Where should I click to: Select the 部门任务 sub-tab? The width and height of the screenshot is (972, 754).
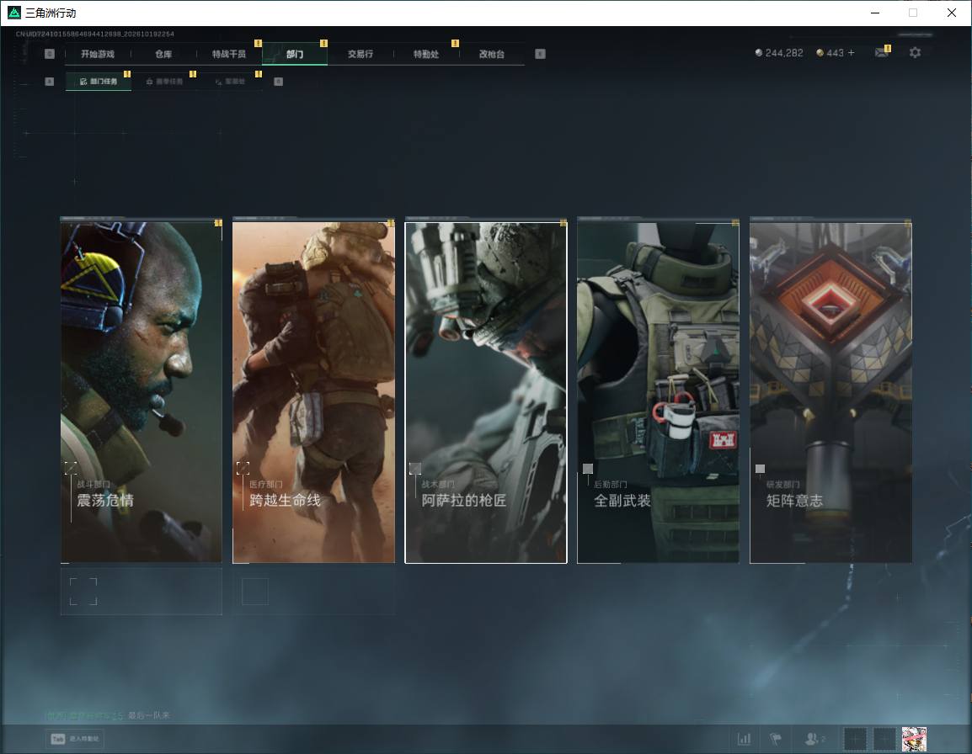[99, 81]
